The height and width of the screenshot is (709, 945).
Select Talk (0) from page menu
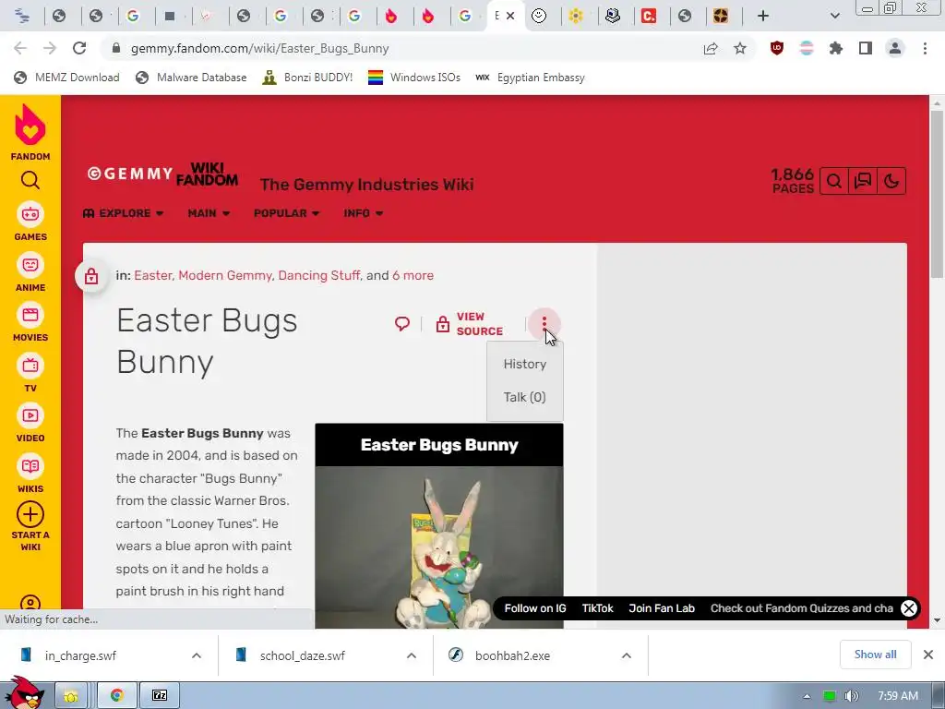click(525, 397)
